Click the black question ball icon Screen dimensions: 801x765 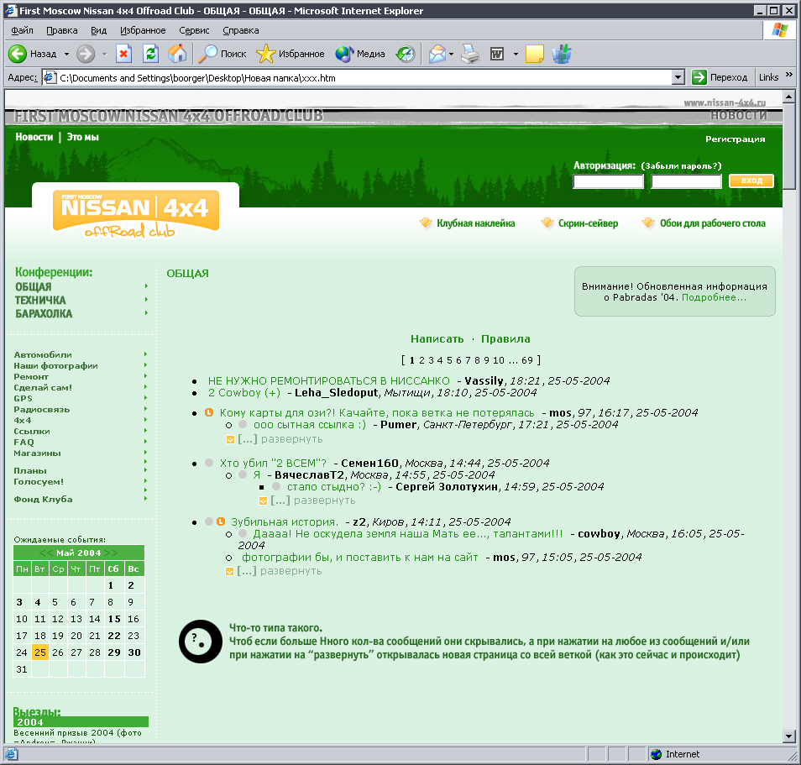(x=200, y=642)
